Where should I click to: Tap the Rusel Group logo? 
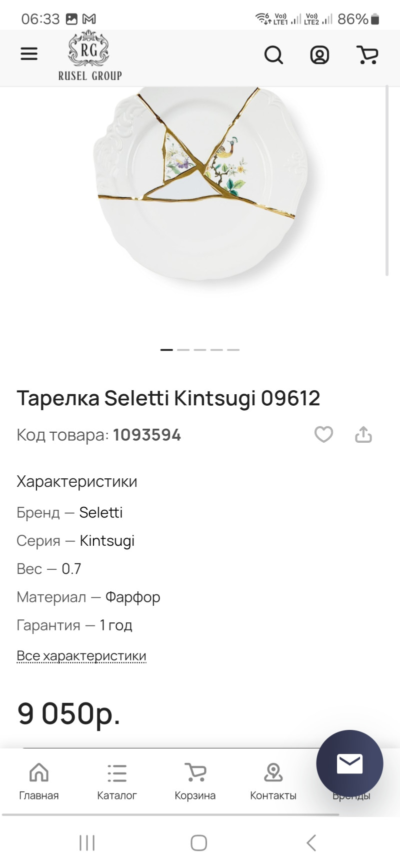90,56
